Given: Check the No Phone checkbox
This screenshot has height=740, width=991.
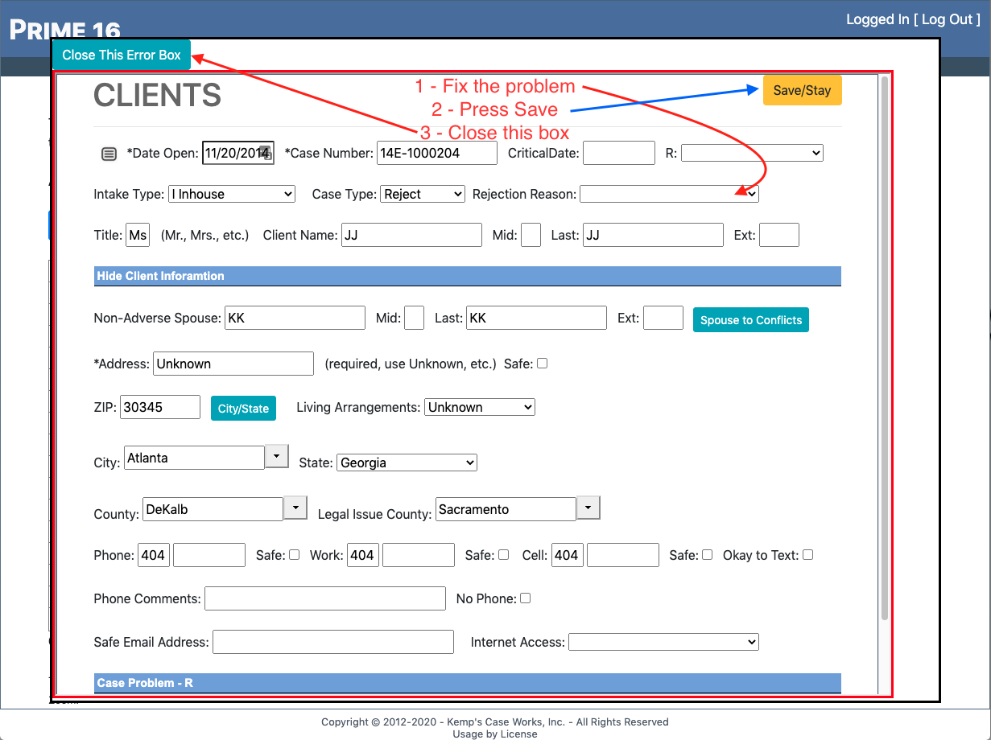Looking at the screenshot, I should pyautogui.click(x=525, y=598).
